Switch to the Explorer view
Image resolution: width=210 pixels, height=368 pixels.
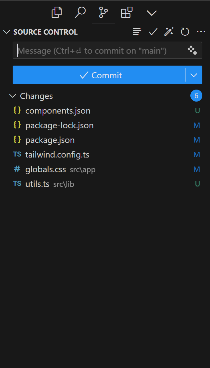click(x=57, y=12)
